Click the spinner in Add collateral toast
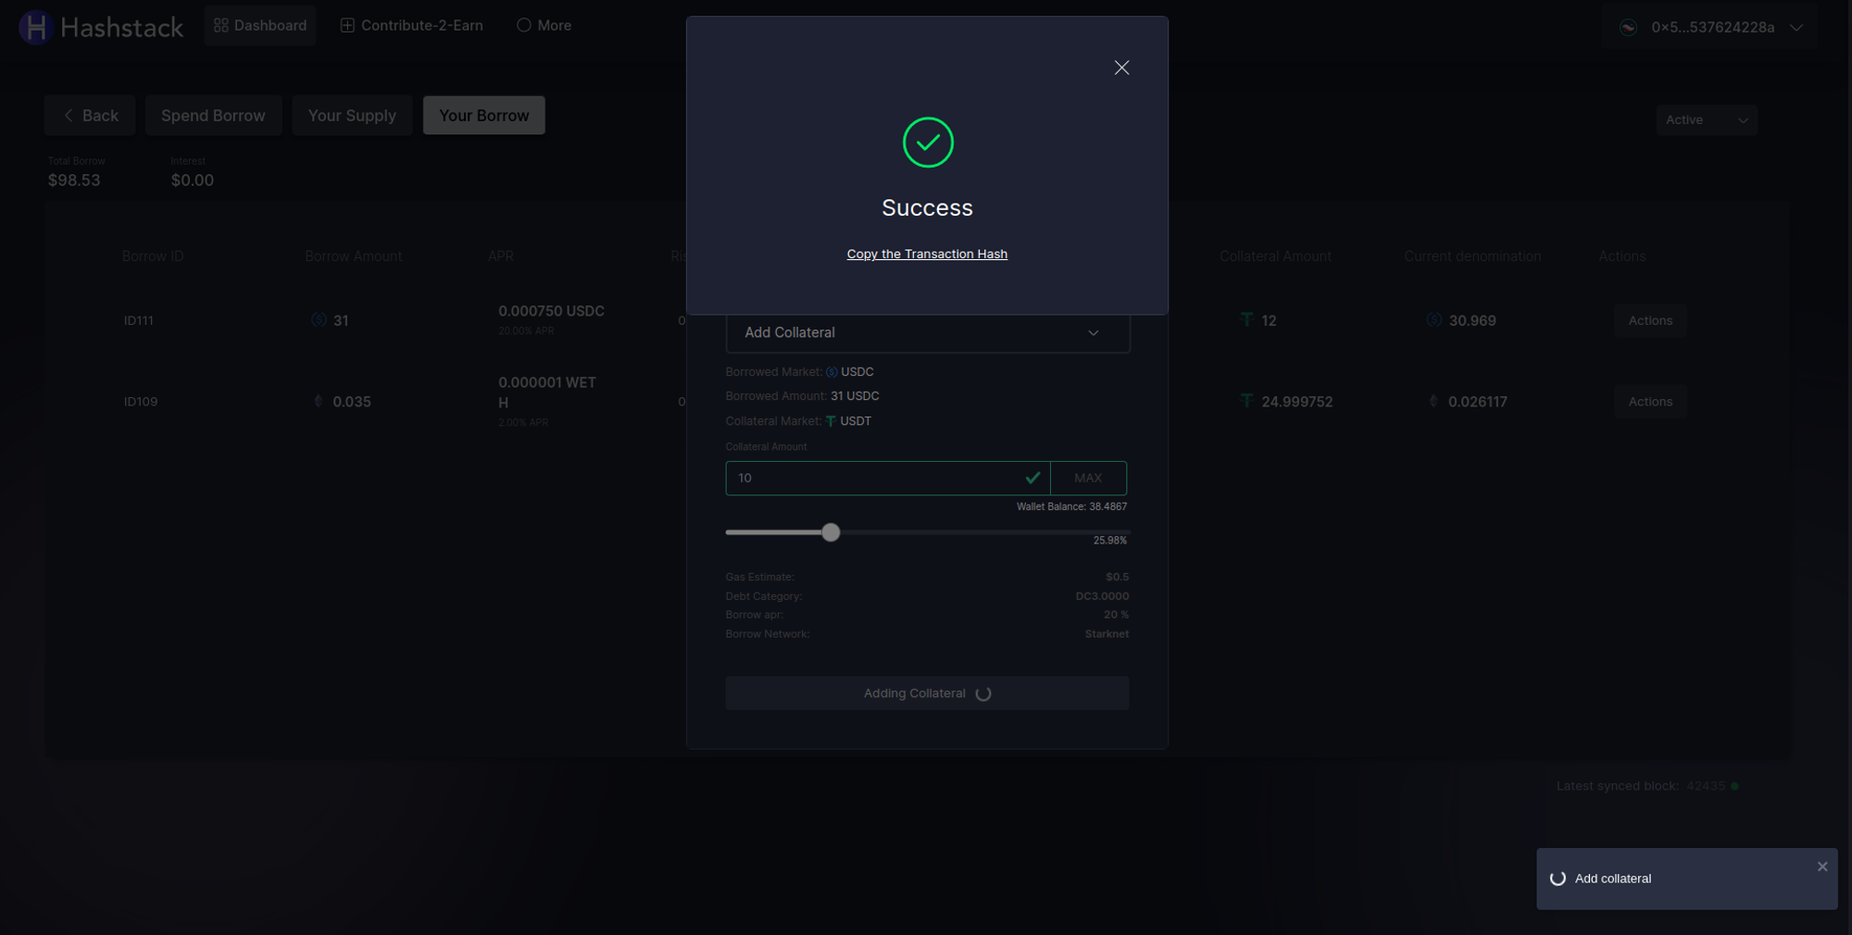The height and width of the screenshot is (935, 1852). (1558, 879)
